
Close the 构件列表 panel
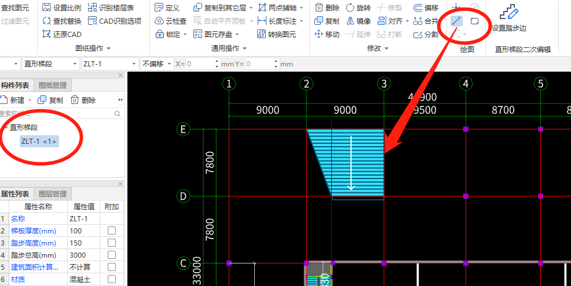click(x=120, y=75)
